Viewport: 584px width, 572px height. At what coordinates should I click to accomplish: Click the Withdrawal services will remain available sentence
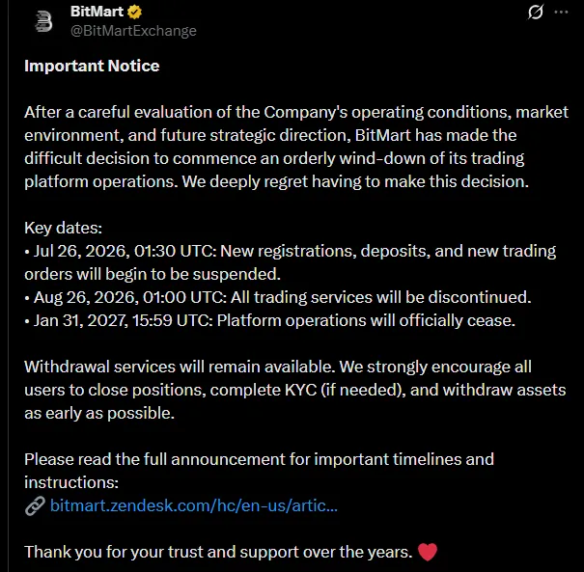pos(180,367)
